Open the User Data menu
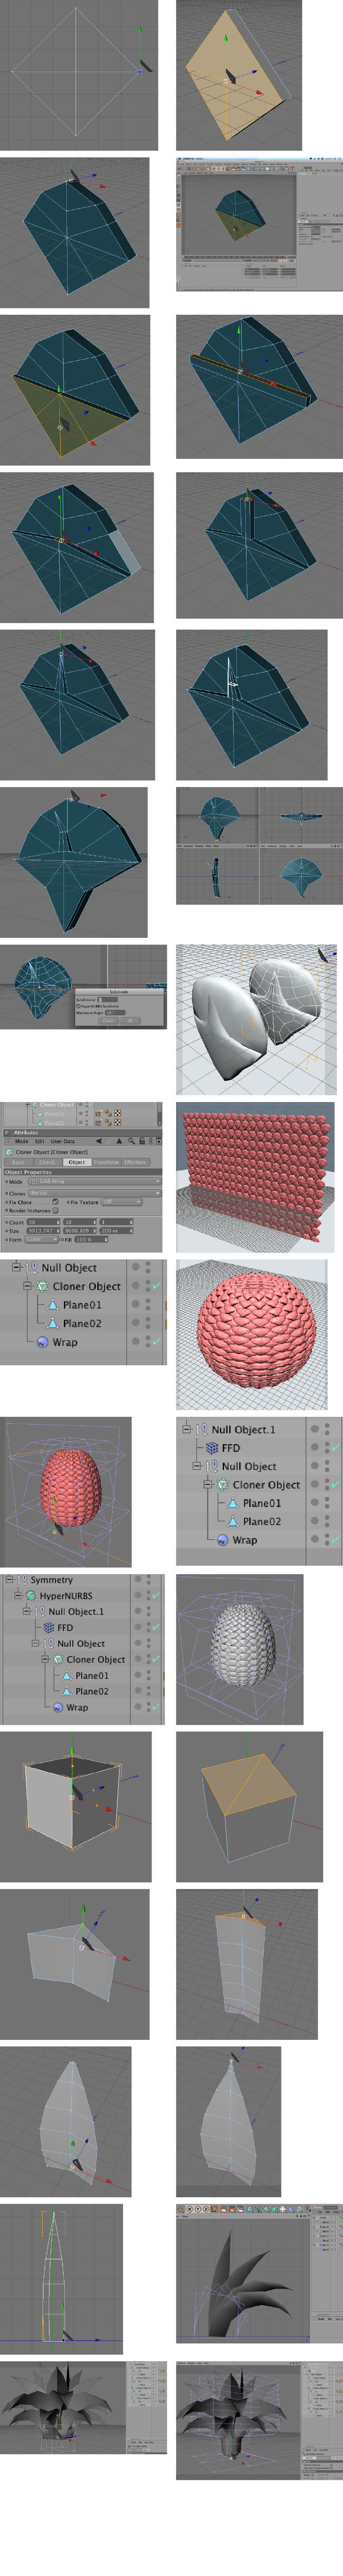This screenshot has height=2576, width=343. (x=63, y=1141)
